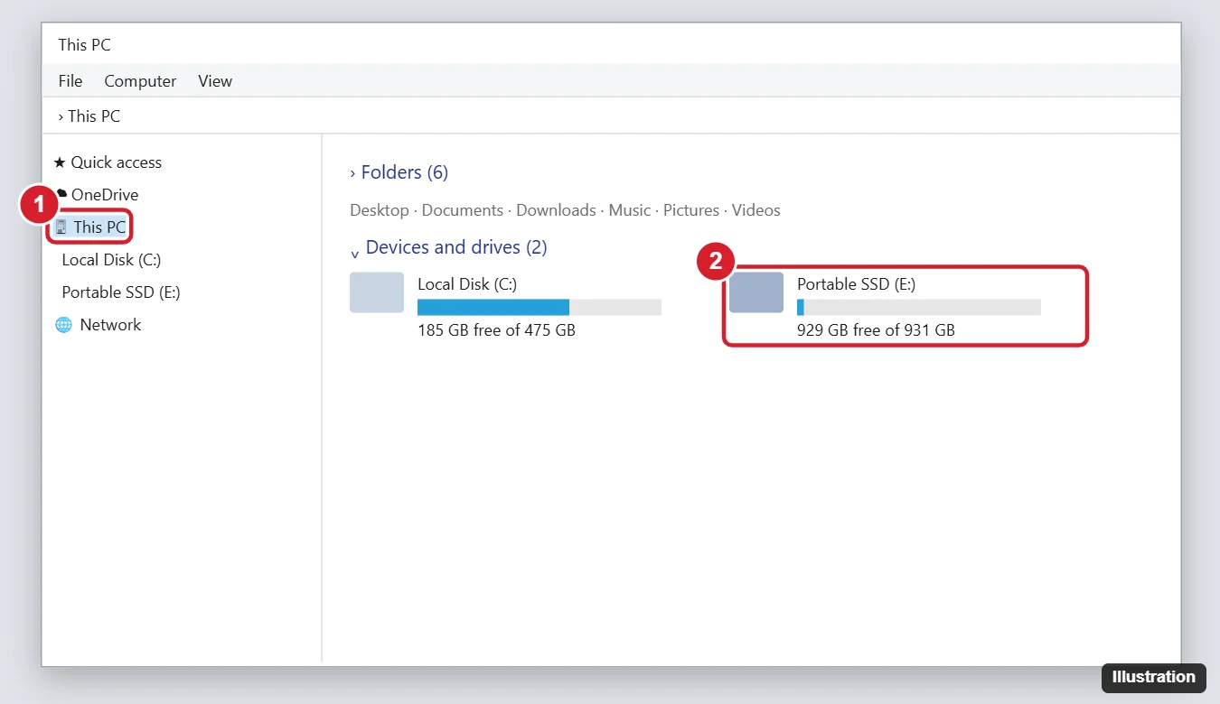Screen dimensions: 1220x704
Task: Click the Network globe icon
Action: tap(63, 325)
